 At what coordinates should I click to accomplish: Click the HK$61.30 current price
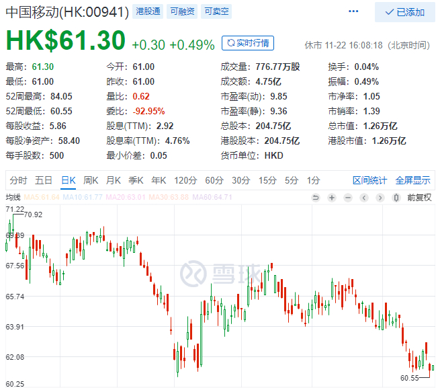pyautogui.click(x=66, y=40)
